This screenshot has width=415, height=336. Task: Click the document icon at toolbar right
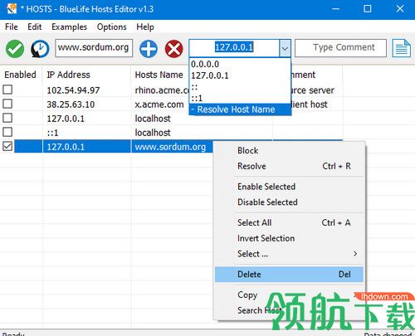coord(401,48)
